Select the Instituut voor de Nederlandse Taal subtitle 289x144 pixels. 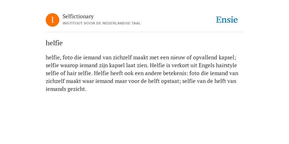pos(102,23)
